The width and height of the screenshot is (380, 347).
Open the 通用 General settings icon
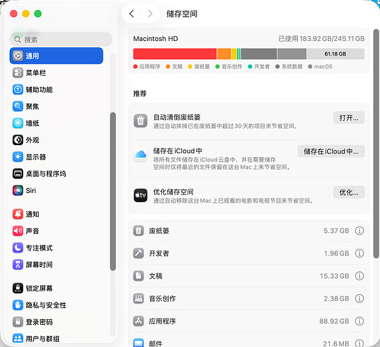[x=17, y=56]
